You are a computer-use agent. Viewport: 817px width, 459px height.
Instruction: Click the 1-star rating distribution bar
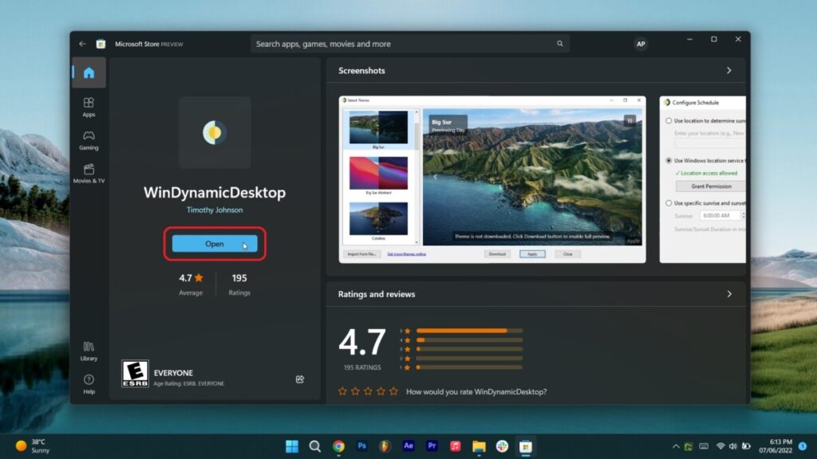pyautogui.click(x=469, y=367)
